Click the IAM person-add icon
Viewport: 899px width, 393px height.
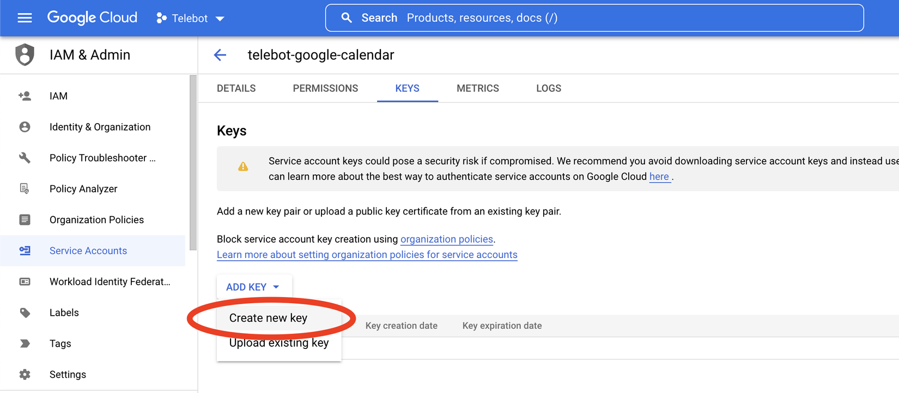click(x=25, y=96)
